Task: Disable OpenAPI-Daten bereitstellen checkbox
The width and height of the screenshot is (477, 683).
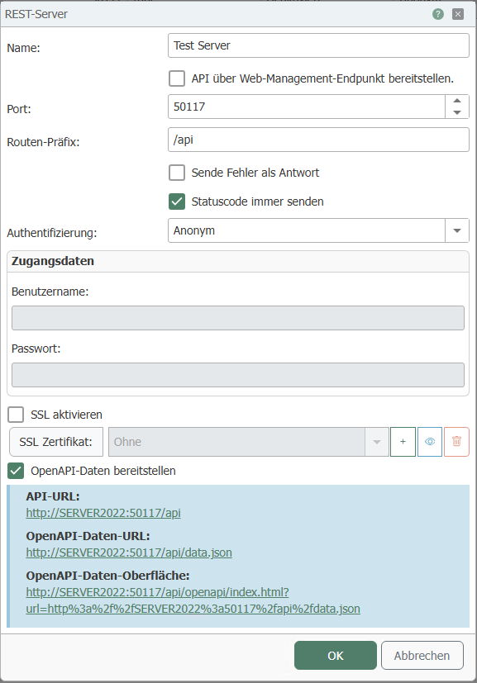Action: [x=16, y=471]
